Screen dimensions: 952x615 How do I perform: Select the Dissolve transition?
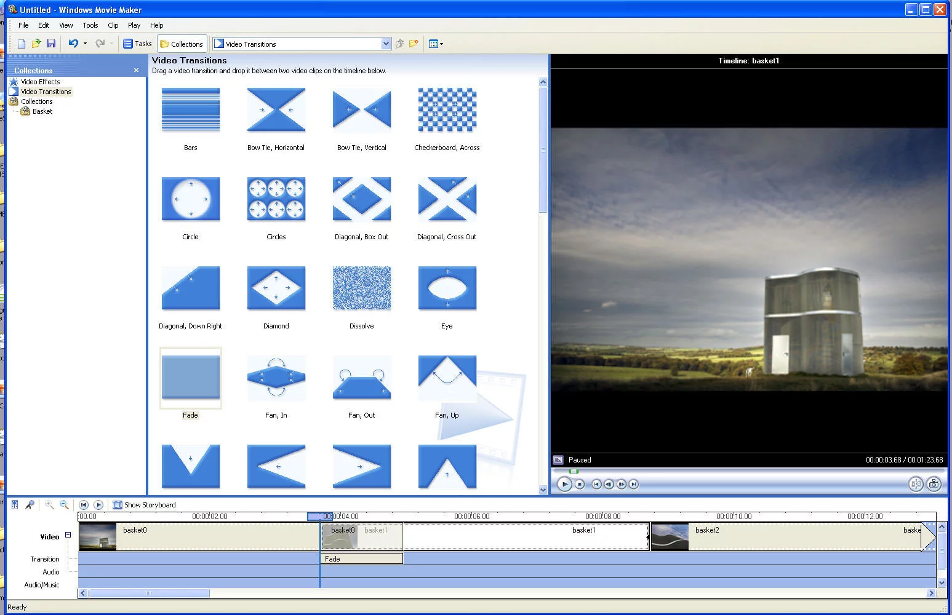361,288
